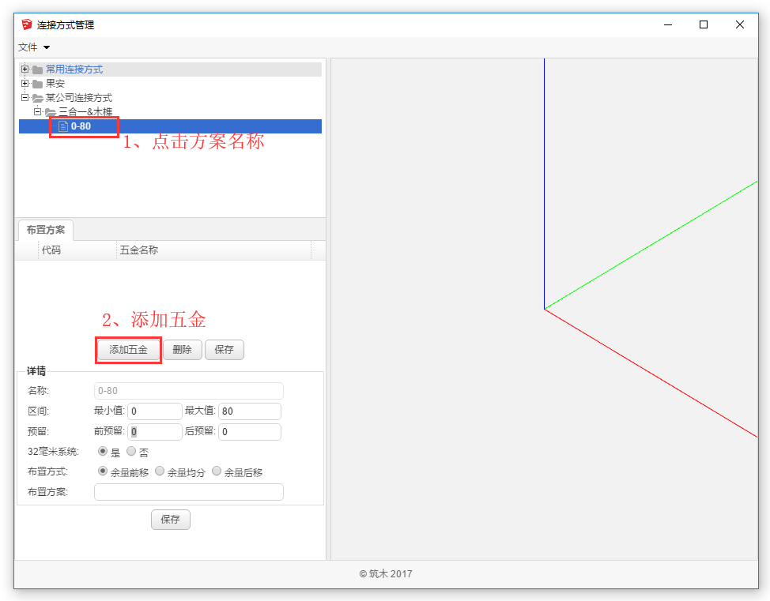
Task: Expand the 果安 tree node
Action: [25, 84]
